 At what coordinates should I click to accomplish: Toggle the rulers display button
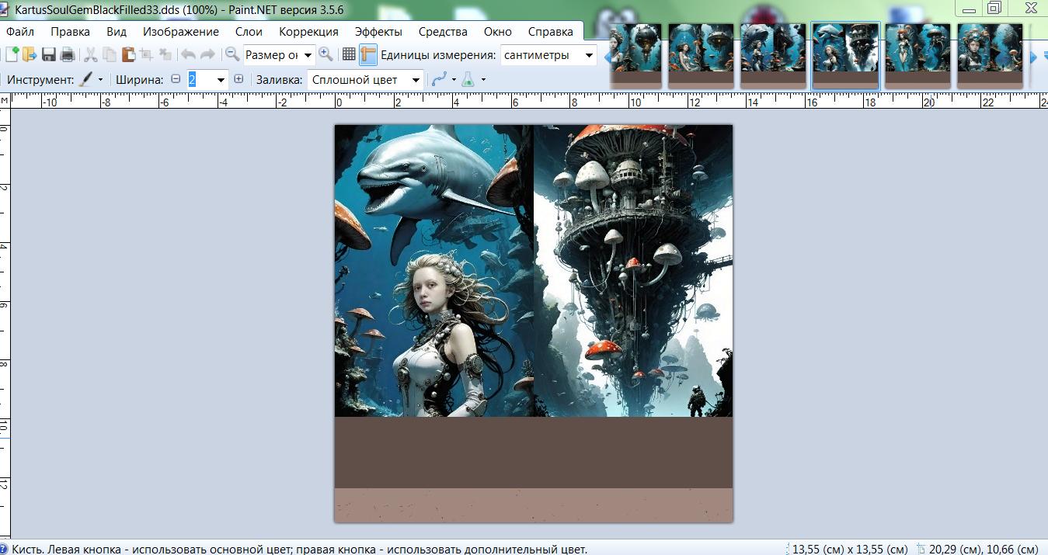click(368, 54)
